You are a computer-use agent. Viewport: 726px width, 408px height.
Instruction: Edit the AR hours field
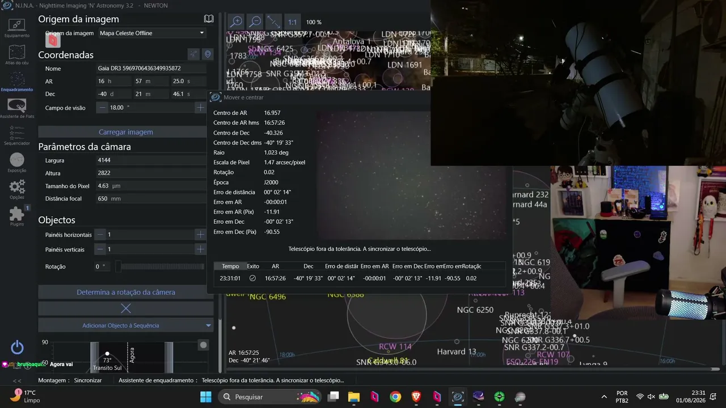click(x=113, y=82)
